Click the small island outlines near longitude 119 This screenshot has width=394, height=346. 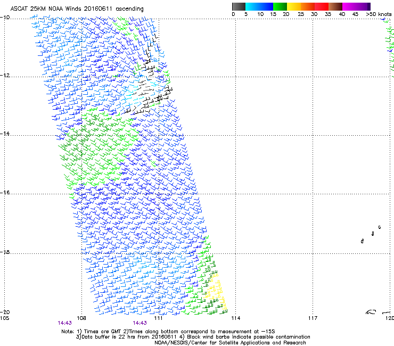coord(371,234)
